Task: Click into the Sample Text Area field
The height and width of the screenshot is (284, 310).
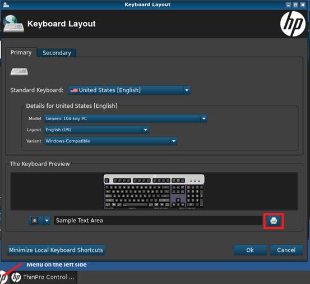Action: coord(158,221)
